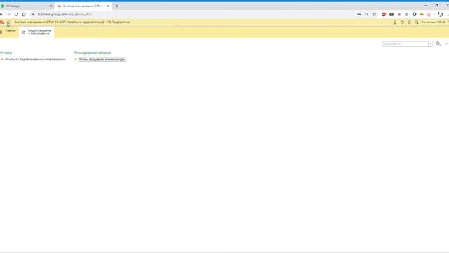The height and width of the screenshot is (253, 449).
Task: Click the Планирование запасов group heading
Action: point(92,53)
